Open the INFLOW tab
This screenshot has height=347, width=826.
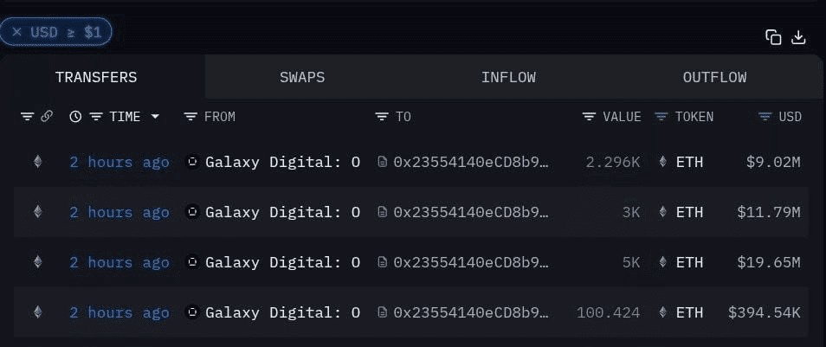click(x=508, y=77)
